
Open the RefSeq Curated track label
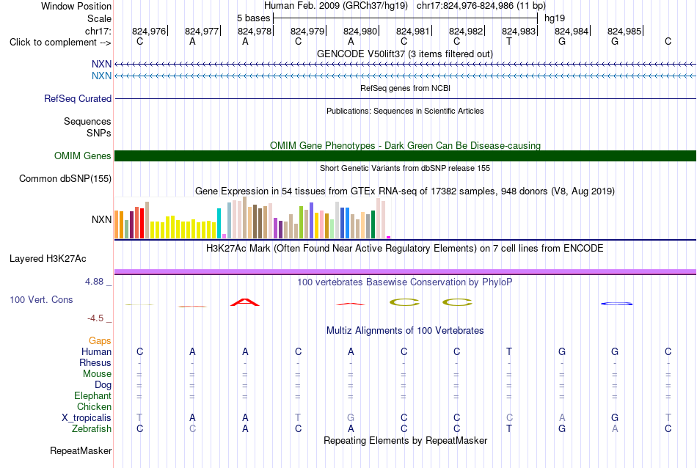pos(78,99)
